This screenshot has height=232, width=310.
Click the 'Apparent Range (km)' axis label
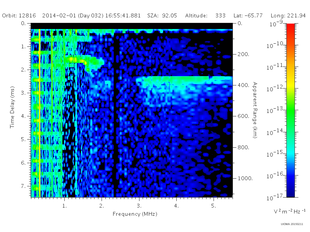(x=255, y=110)
